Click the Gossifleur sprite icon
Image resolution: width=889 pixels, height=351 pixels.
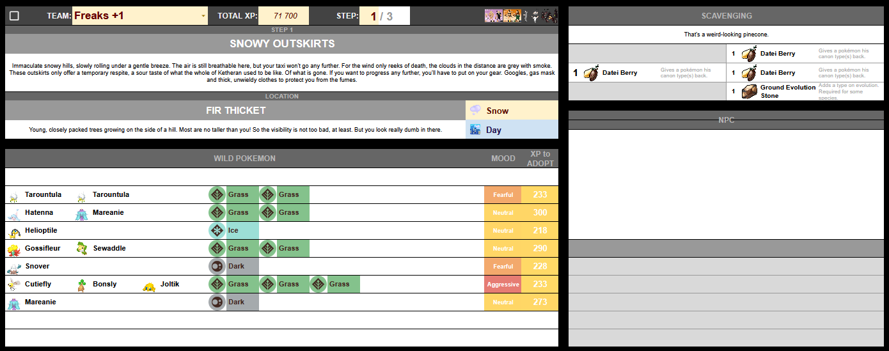click(x=13, y=249)
